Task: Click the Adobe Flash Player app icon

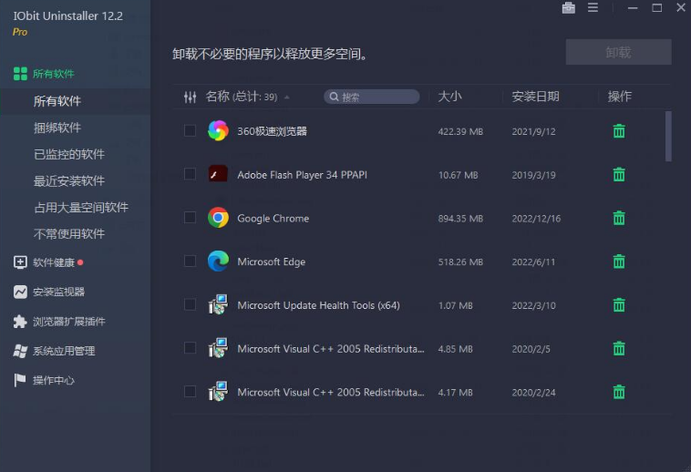Action: tap(218, 174)
